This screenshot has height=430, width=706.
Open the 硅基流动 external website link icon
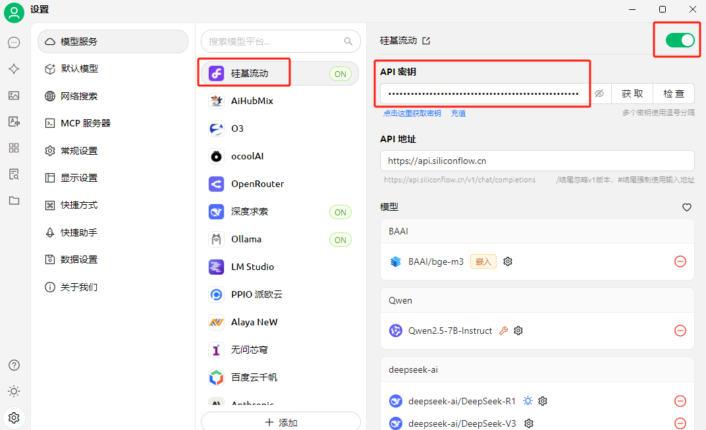pos(426,41)
